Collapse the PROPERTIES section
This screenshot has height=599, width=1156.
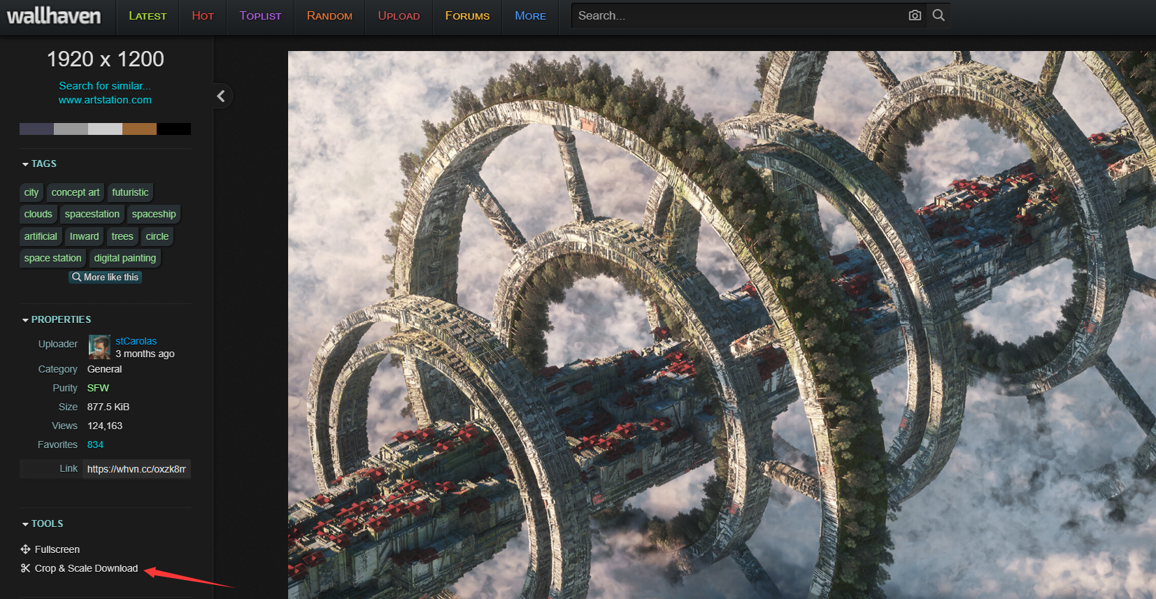[57, 319]
